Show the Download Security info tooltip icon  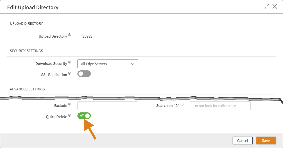[x=70, y=62]
